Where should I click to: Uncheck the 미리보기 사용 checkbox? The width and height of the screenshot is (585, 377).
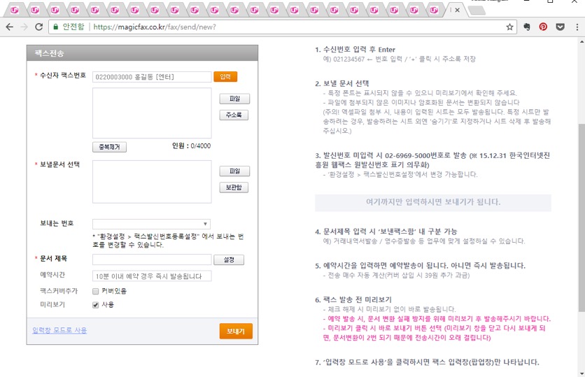tap(96, 305)
